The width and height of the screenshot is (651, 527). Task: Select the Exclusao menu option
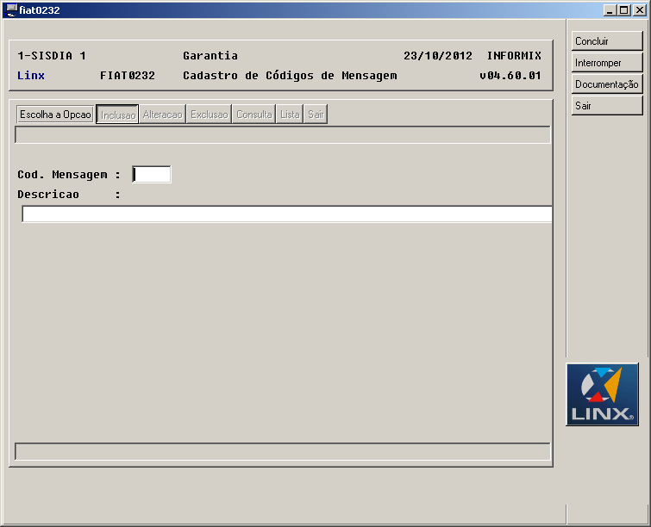coord(210,115)
